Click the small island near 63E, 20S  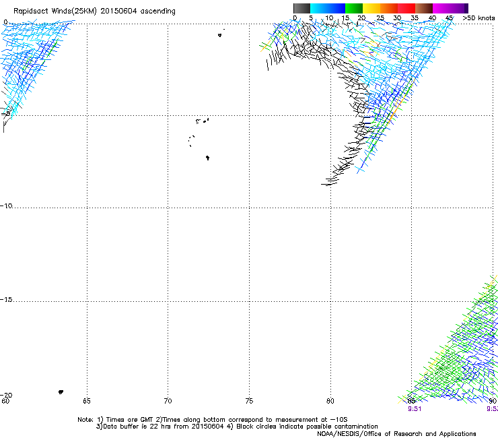61,392
